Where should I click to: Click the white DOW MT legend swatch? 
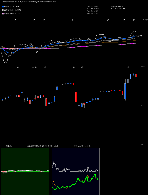3,10
